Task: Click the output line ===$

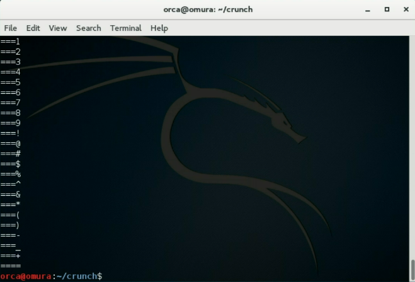Action: pyautogui.click(x=10, y=164)
